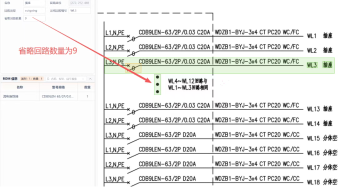Click the 型号规格 column header in the BOM table

pos(58,87)
